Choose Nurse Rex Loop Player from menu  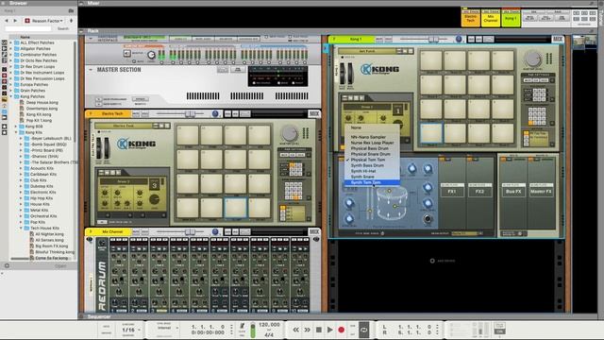(x=372, y=143)
